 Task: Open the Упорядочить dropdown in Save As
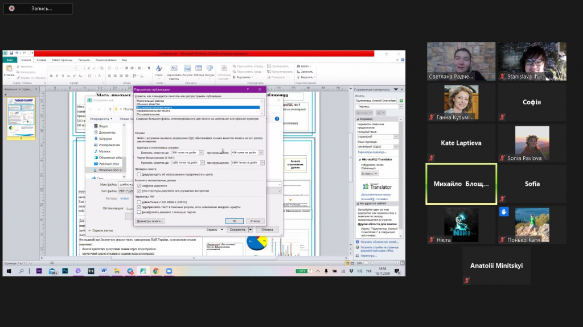tap(101, 119)
